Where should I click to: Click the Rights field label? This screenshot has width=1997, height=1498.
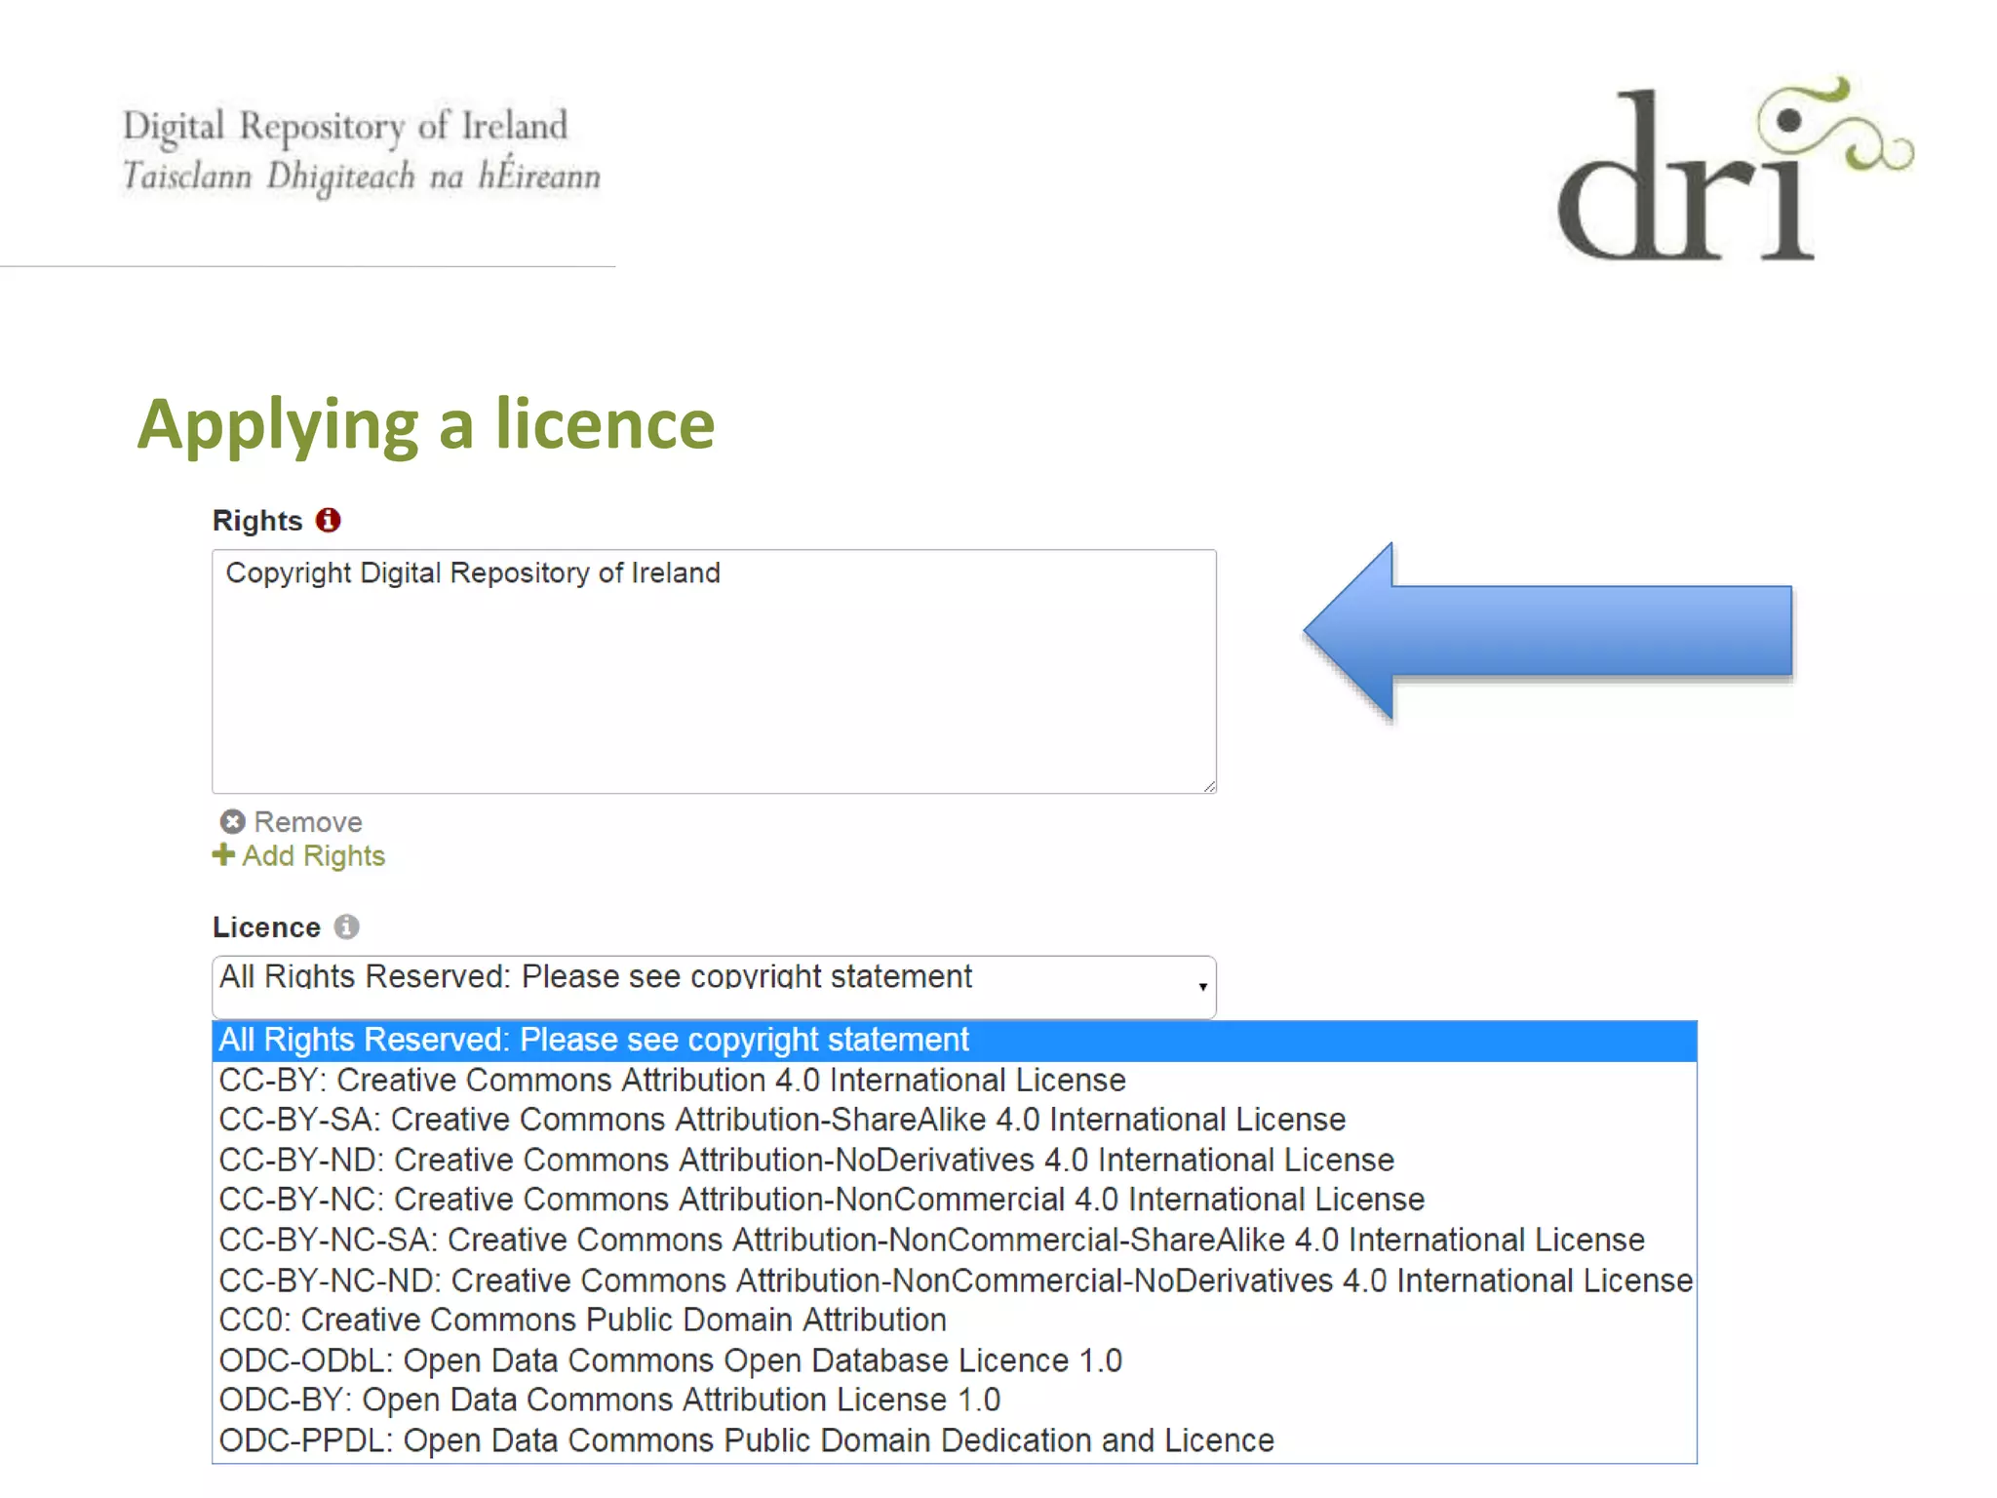coord(257,521)
